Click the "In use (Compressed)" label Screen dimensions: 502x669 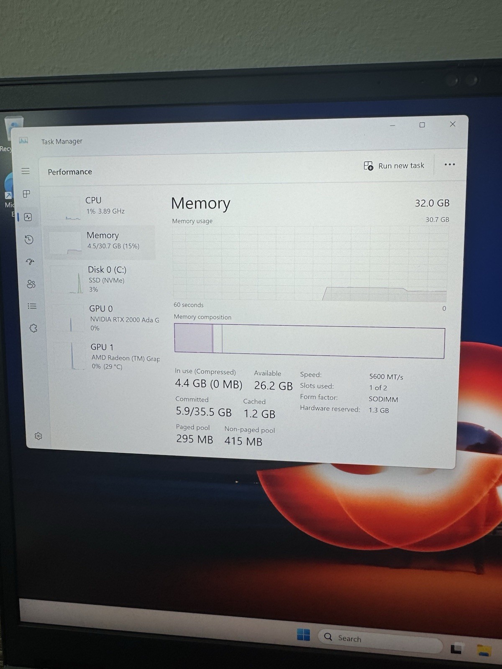coord(205,371)
